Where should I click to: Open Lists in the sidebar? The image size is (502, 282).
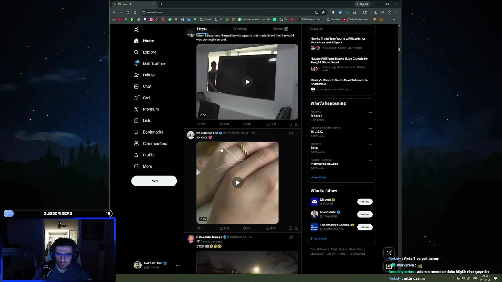point(142,121)
